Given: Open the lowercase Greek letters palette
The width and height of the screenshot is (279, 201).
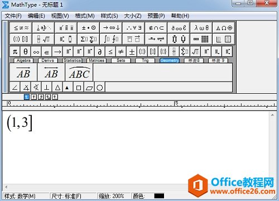Looking at the screenshot, I should pos(201,28).
